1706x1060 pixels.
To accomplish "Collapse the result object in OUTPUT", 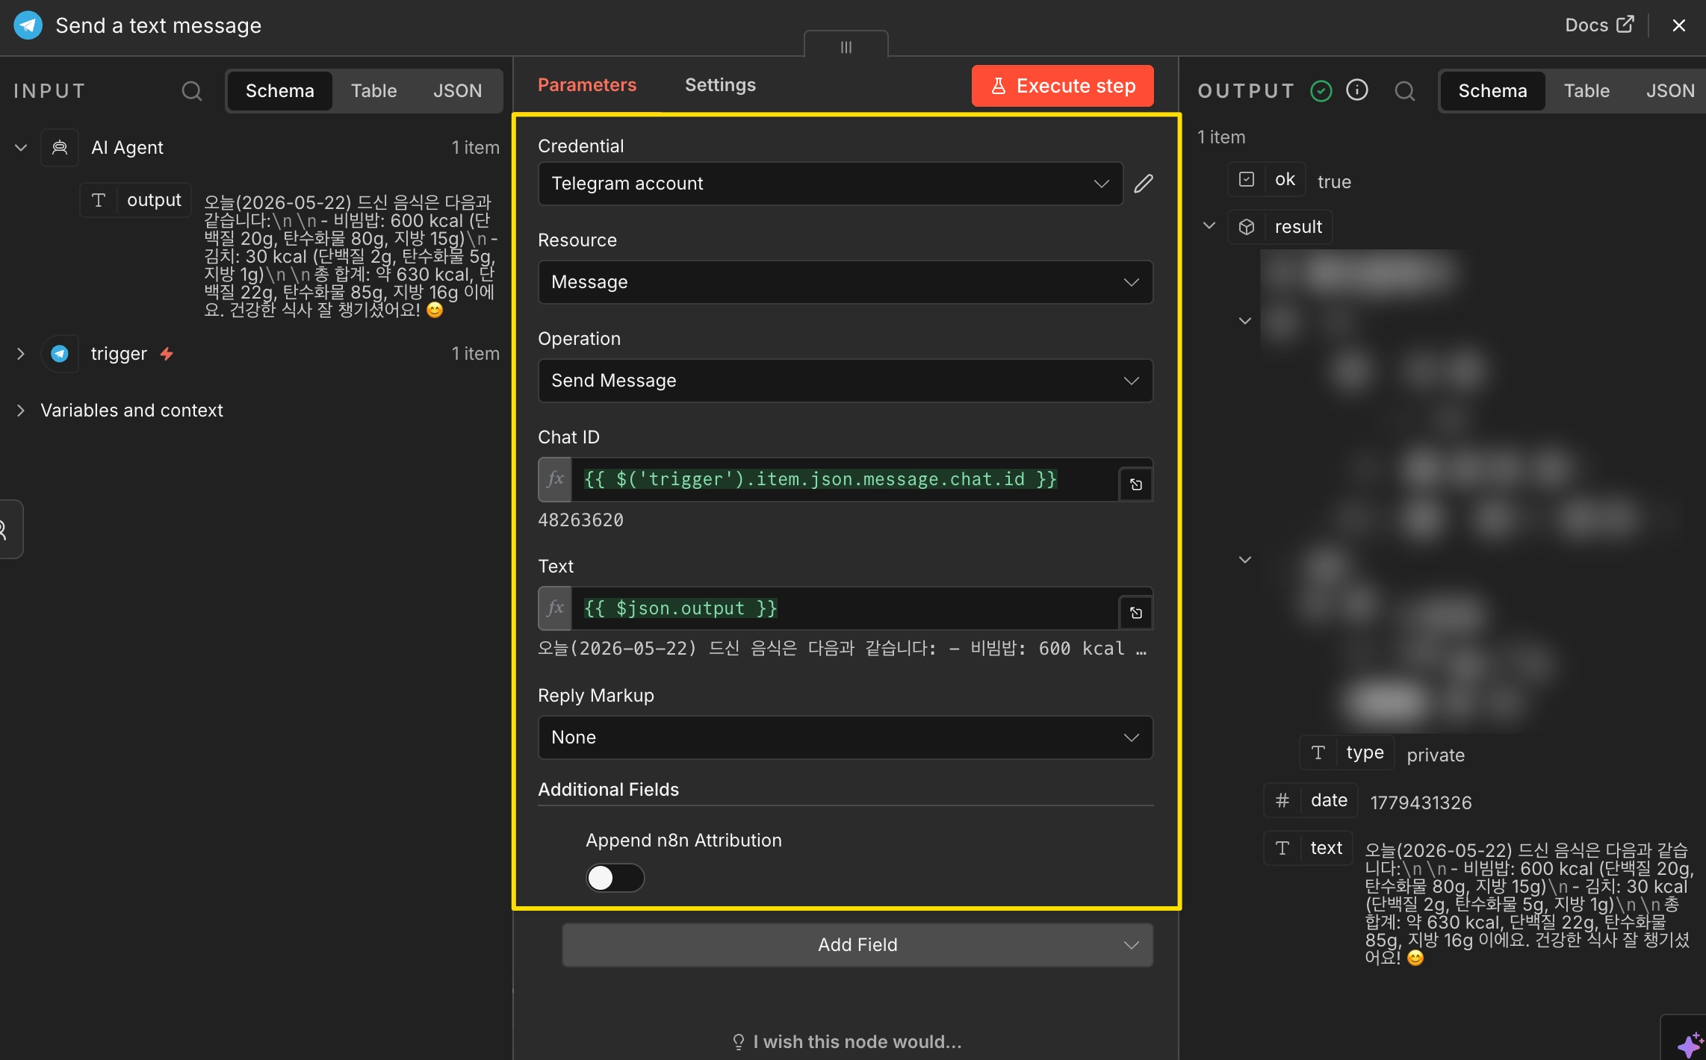I will tap(1209, 225).
